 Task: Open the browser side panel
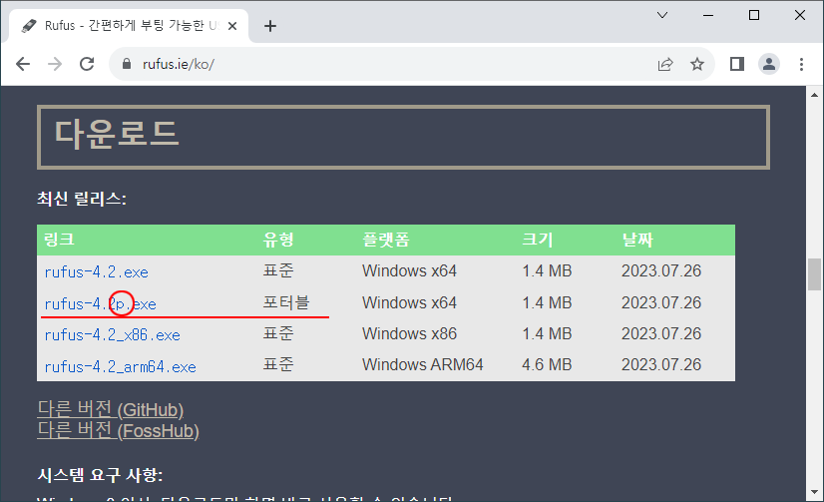[x=737, y=64]
